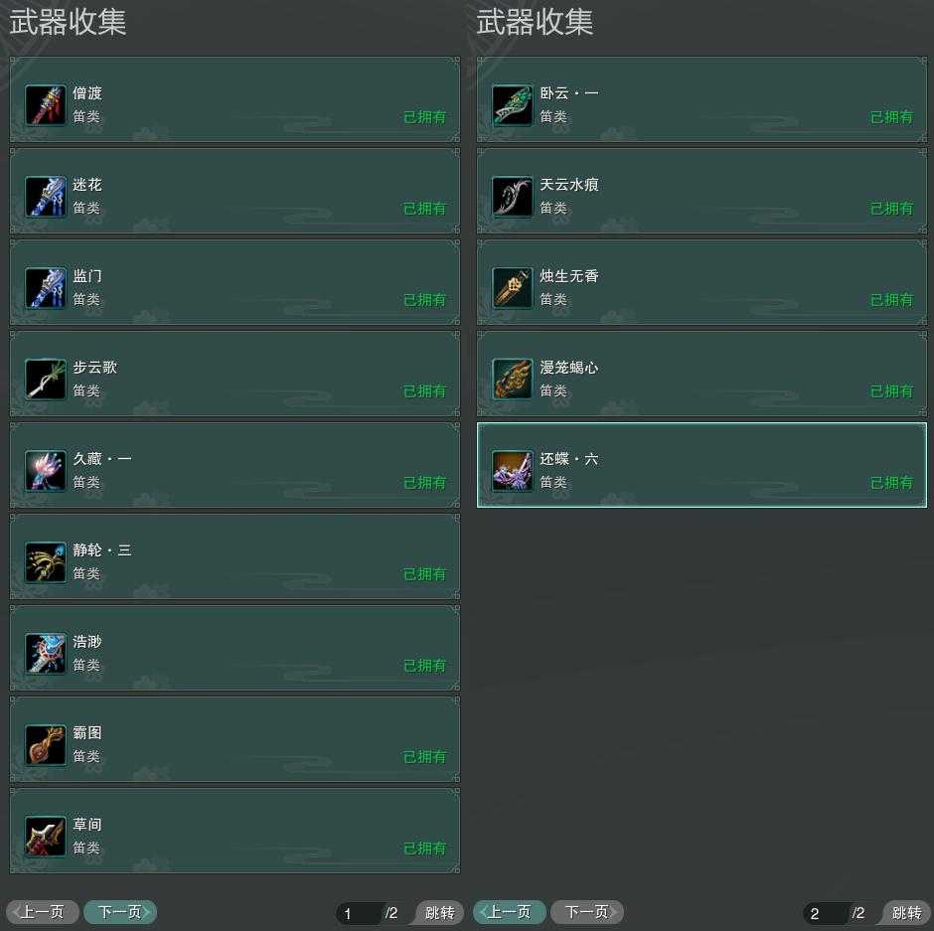The image size is (934, 931).
Task: Select the 卧云·一 green flute icon
Action: (513, 105)
